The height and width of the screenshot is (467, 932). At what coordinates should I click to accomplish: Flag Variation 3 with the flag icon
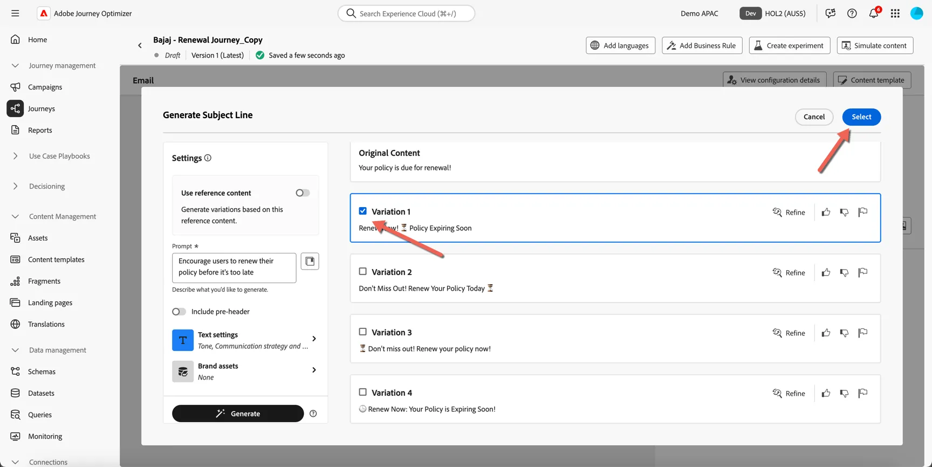[863, 333]
